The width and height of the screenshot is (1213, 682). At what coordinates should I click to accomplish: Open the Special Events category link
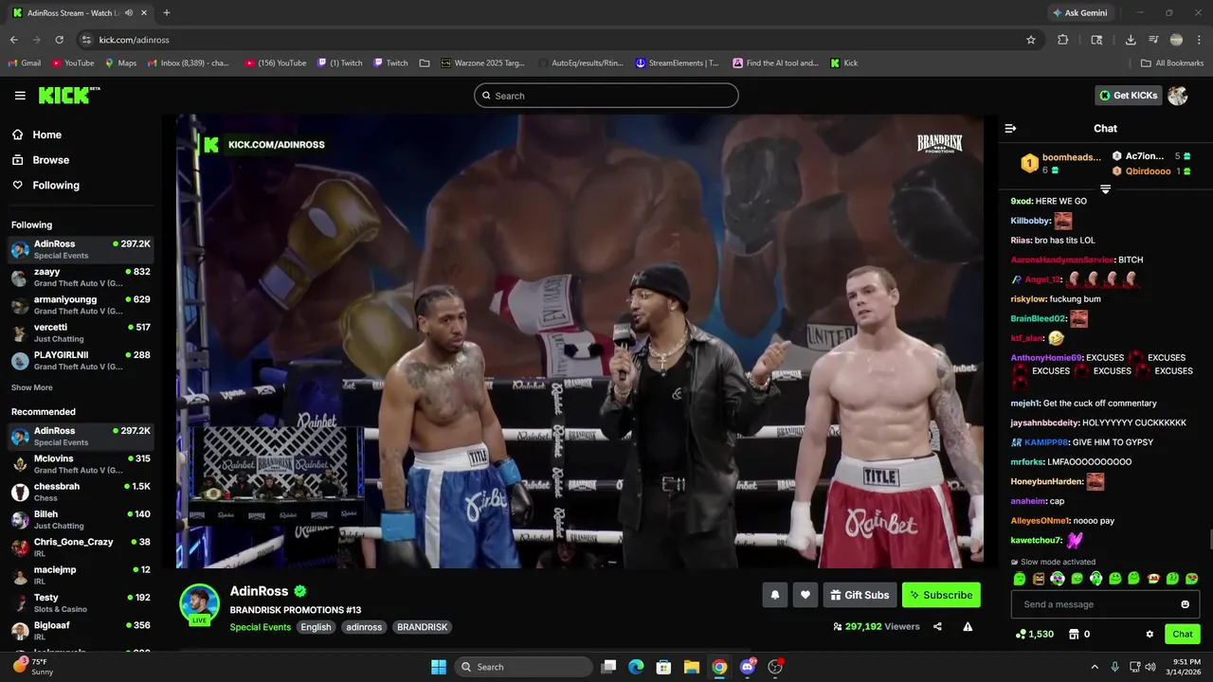tap(260, 627)
